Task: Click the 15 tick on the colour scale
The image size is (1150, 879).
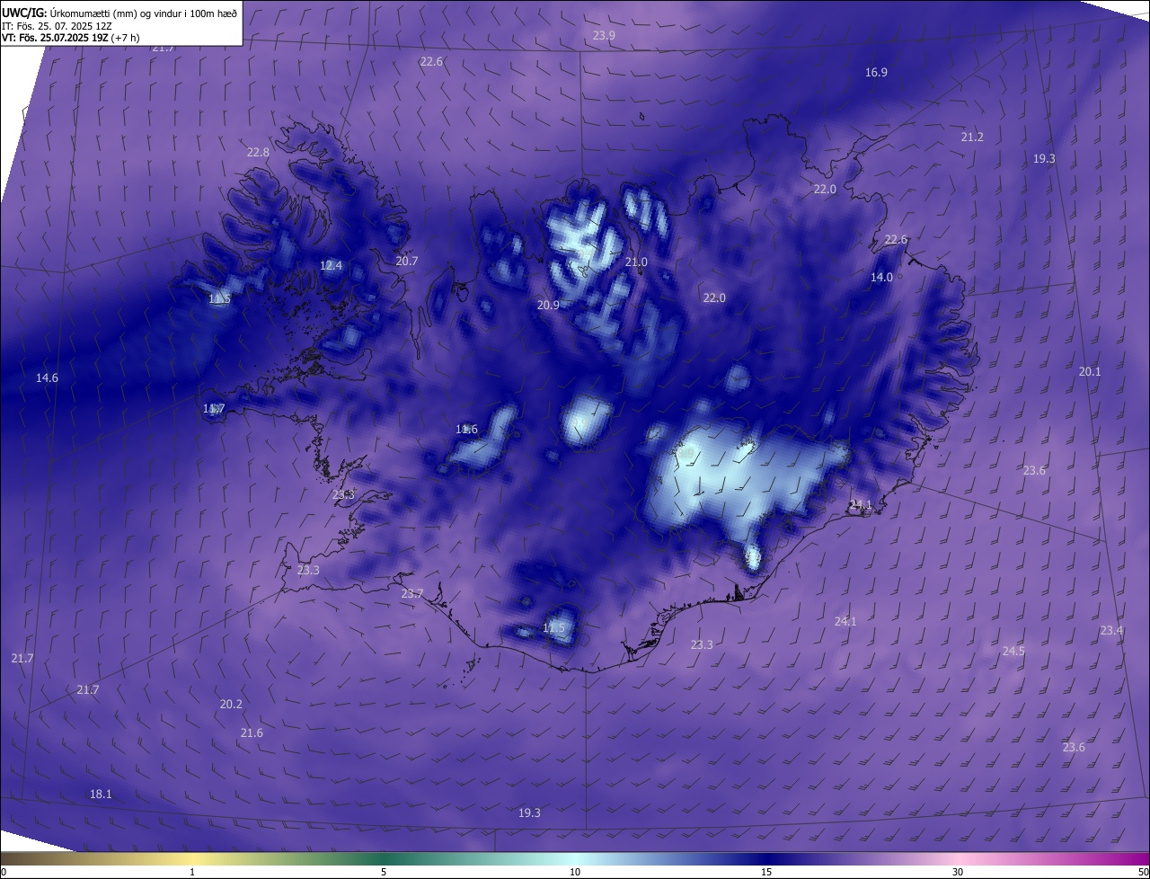Action: tap(766, 872)
